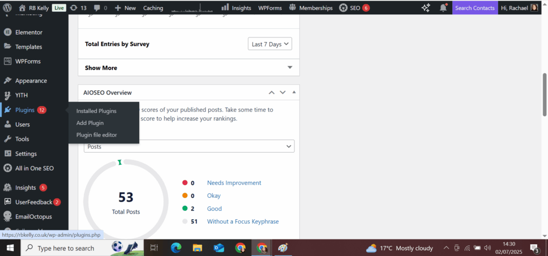Open the Last 7 Days dropdown

[x=270, y=44]
